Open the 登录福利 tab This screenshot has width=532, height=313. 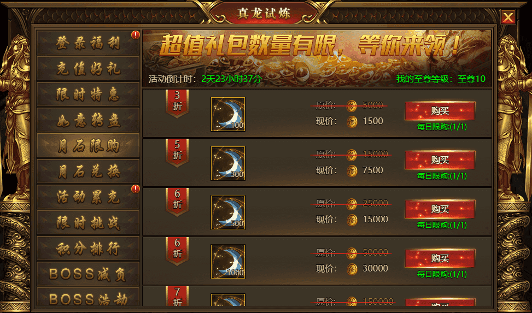tap(88, 43)
